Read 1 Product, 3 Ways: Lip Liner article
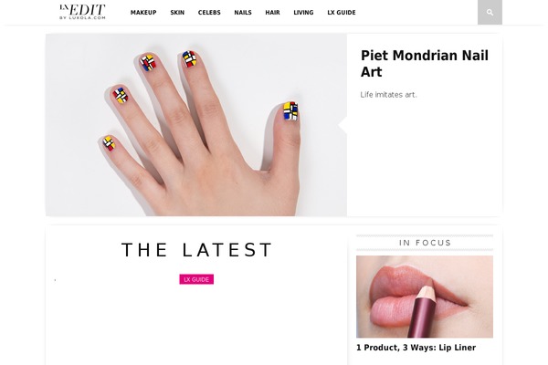 pyautogui.click(x=416, y=348)
